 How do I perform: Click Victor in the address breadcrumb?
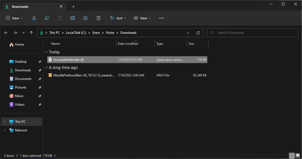(x=110, y=33)
